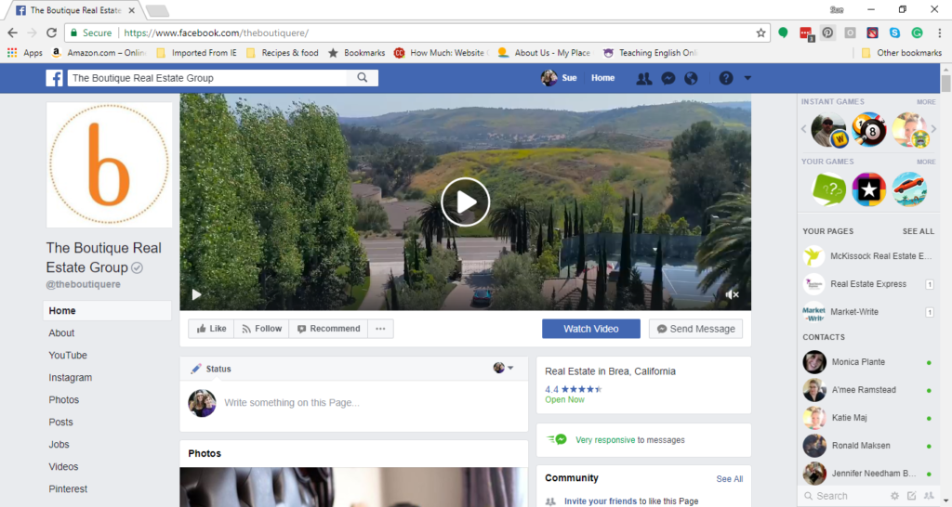The image size is (952, 507).
Task: Click the 4.4 star rating
Action: tap(573, 389)
